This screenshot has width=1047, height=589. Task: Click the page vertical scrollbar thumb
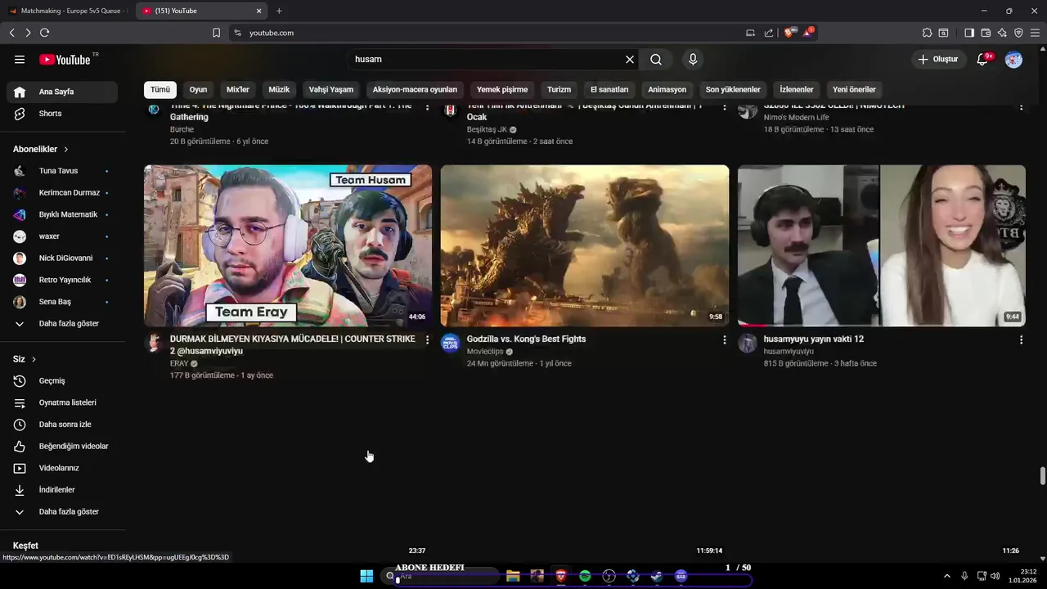tap(1042, 476)
